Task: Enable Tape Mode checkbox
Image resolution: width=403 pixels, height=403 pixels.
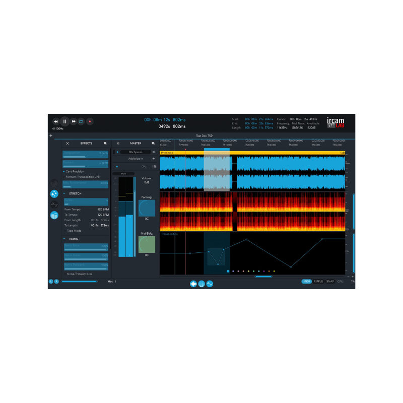Action: [x=65, y=231]
